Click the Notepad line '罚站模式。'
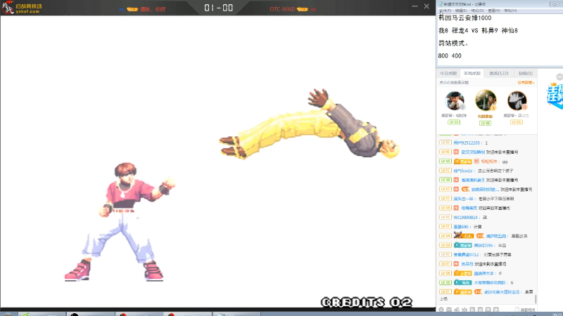 coord(453,43)
